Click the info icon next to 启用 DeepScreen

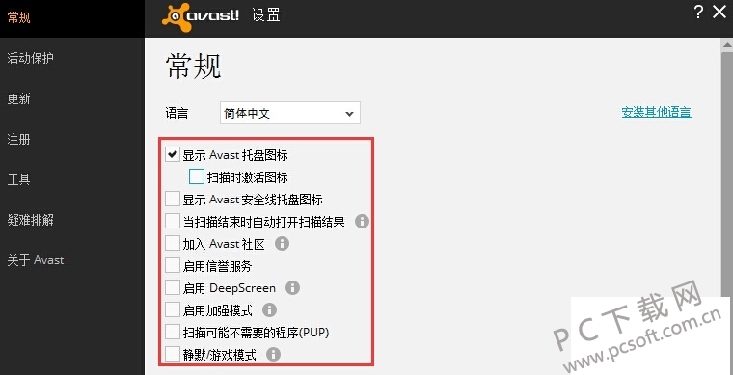(292, 287)
